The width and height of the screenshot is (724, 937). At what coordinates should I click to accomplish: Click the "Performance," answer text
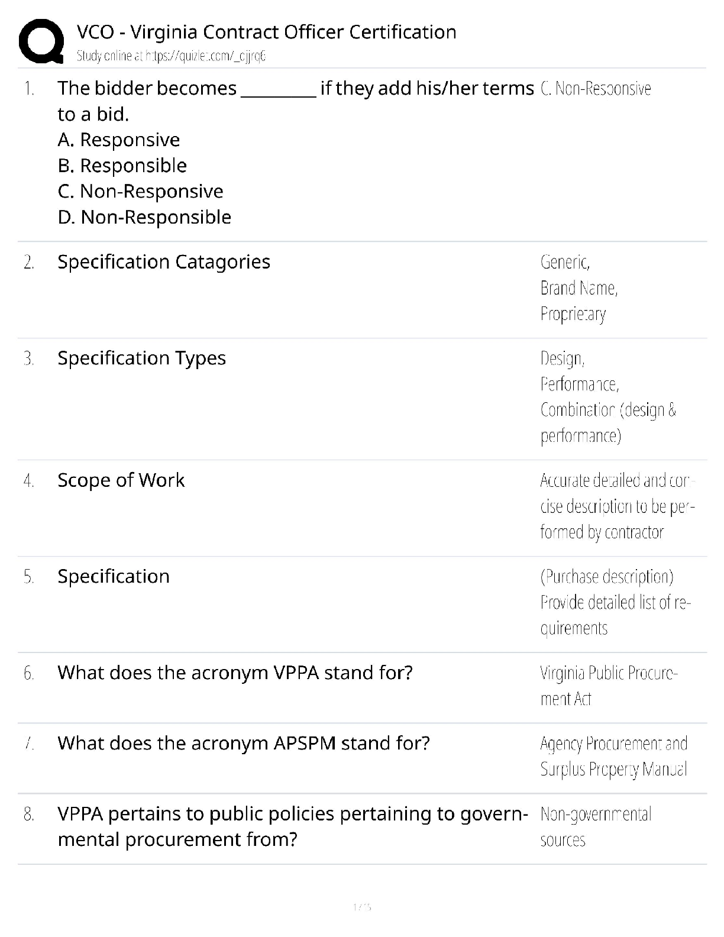click(x=580, y=385)
